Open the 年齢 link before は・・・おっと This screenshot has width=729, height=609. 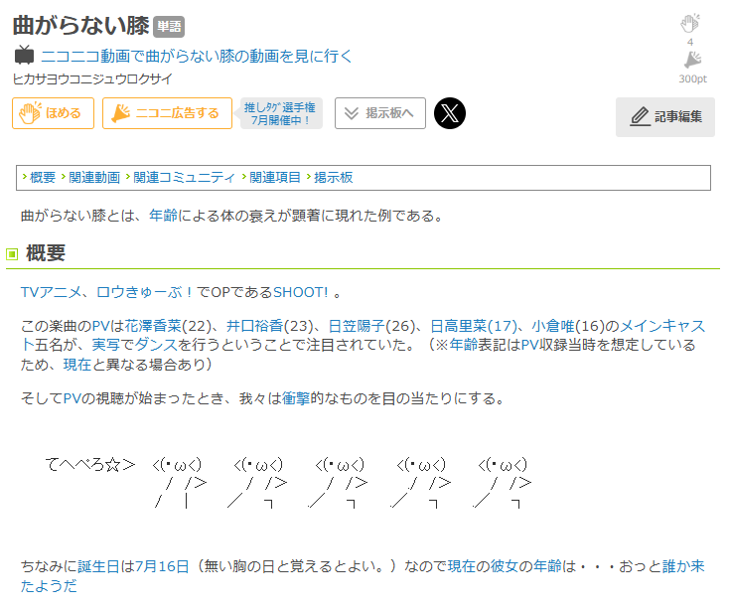coord(547,566)
